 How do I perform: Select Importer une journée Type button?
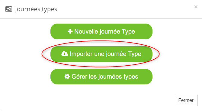tap(101, 54)
